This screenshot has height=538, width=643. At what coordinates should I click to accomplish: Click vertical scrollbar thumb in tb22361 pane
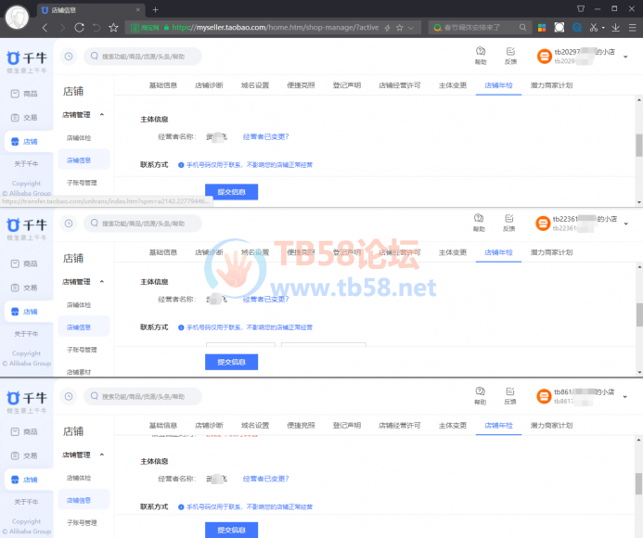639,314
